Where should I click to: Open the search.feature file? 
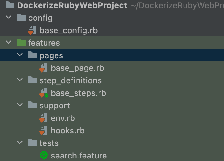[79, 156]
